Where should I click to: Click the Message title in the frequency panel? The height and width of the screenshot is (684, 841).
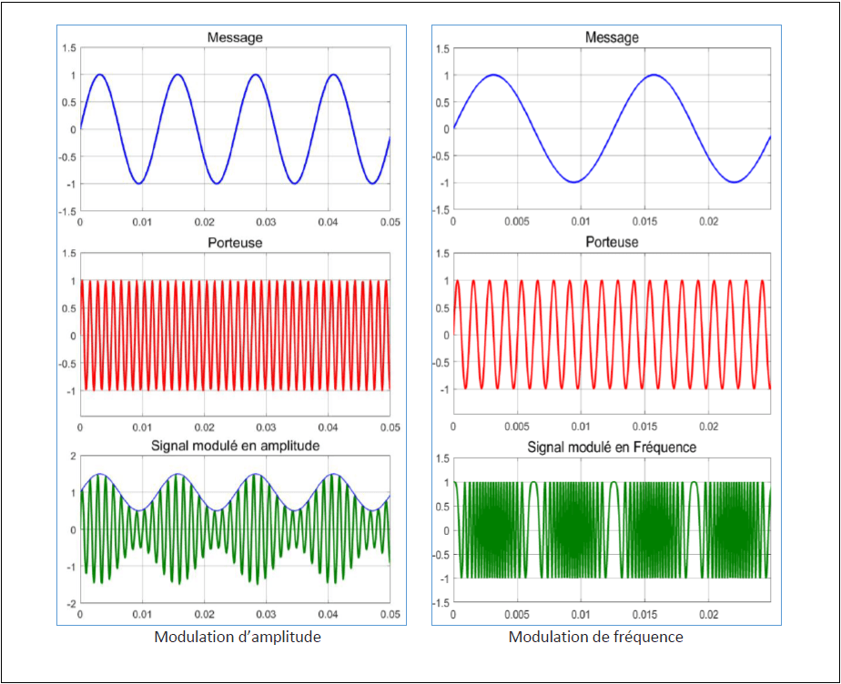coord(612,37)
